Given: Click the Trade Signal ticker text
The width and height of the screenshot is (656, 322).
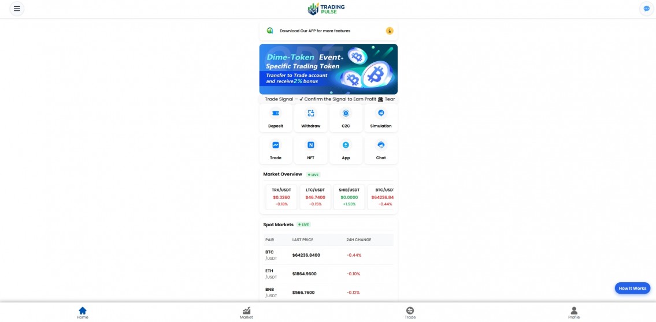Looking at the screenshot, I should click(328, 99).
